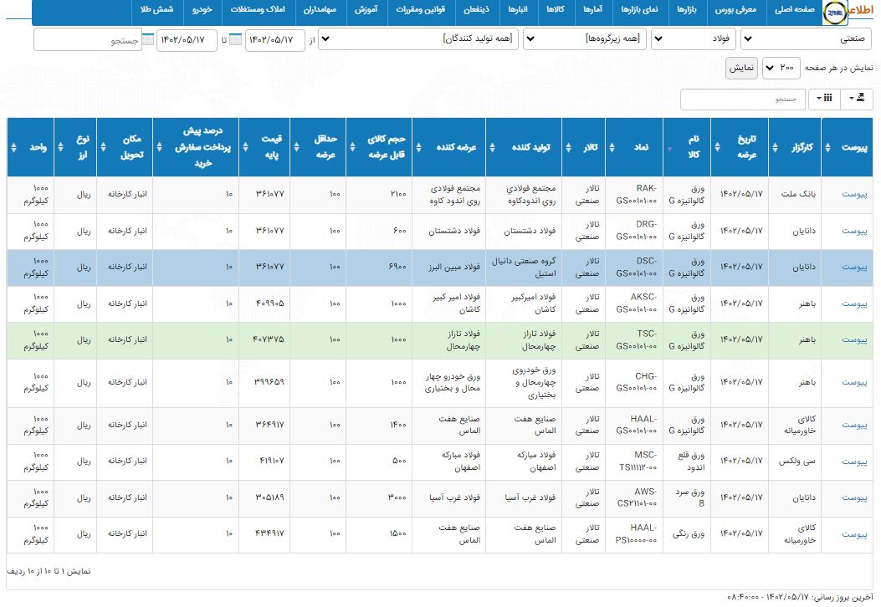Screen dimensions: 881x607
Task: Click the table جستجو search box
Action: click(742, 99)
